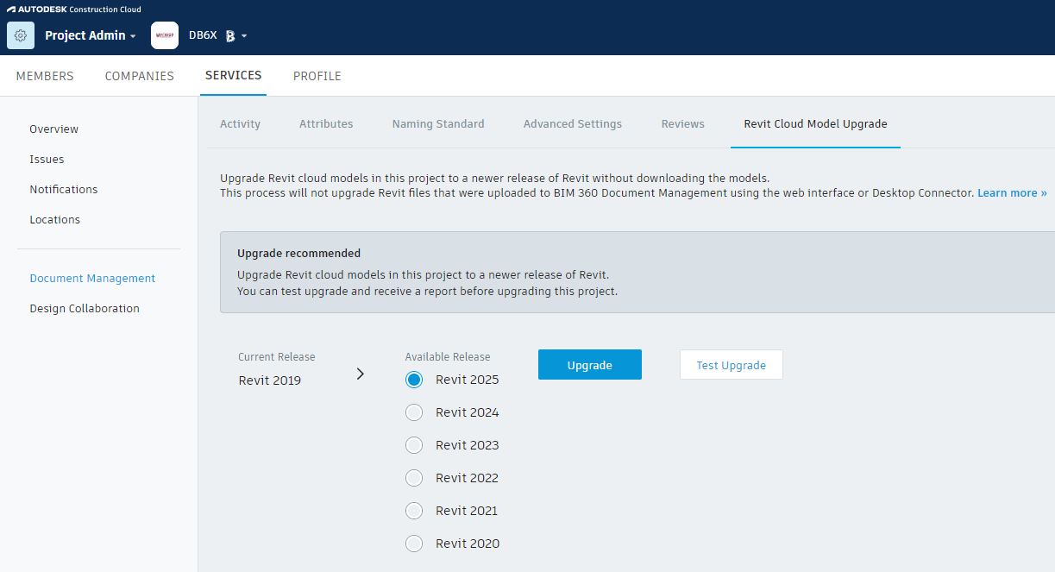Open Locations in the sidebar
Image resolution: width=1055 pixels, height=572 pixels.
(54, 220)
